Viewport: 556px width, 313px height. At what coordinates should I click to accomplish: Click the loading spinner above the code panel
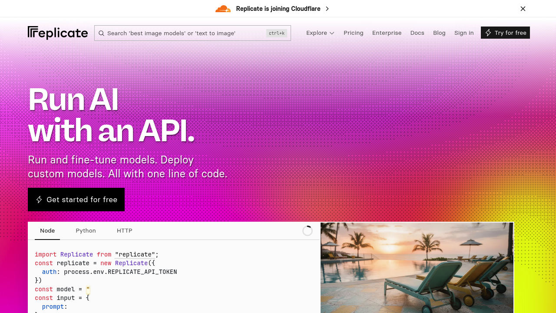tap(308, 231)
